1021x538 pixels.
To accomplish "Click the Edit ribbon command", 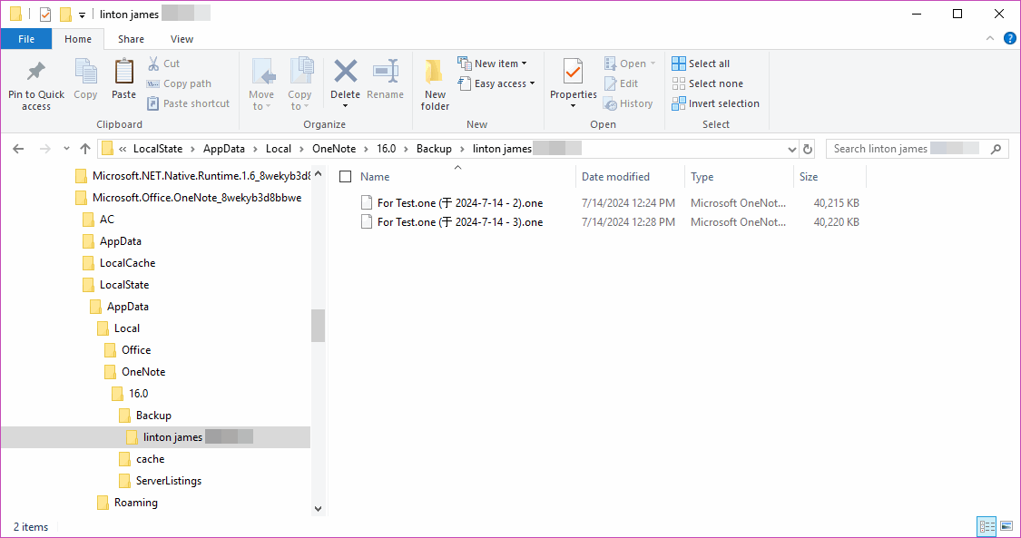I will [x=621, y=83].
